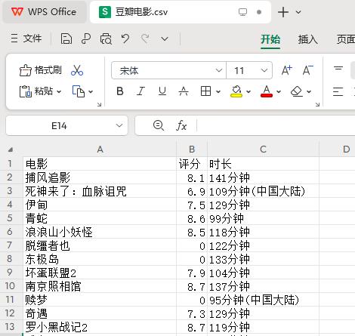Toggle Bold formatting
The height and width of the screenshot is (336, 355).
click(120, 91)
